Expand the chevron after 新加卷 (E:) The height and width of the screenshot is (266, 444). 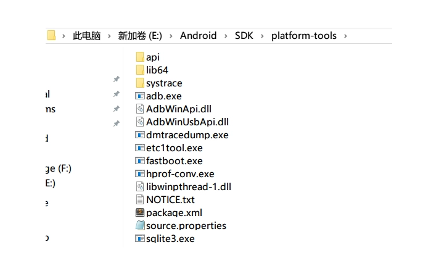[171, 36]
